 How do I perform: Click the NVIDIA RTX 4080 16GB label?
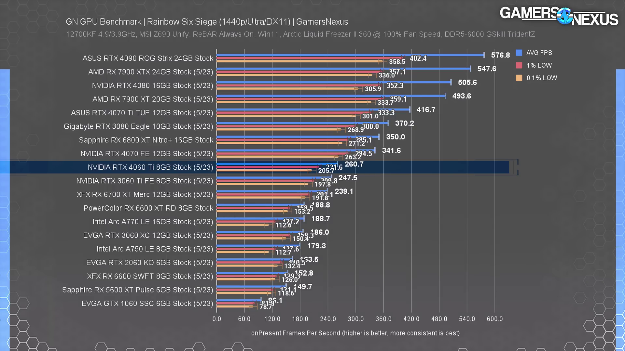click(x=152, y=86)
